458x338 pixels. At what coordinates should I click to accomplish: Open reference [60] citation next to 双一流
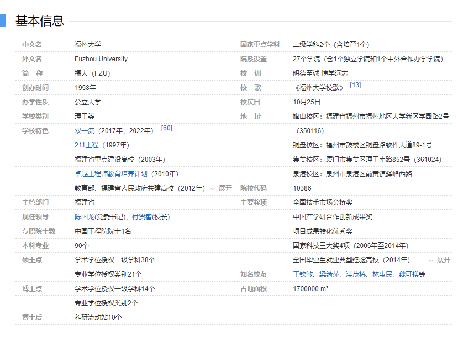point(166,128)
